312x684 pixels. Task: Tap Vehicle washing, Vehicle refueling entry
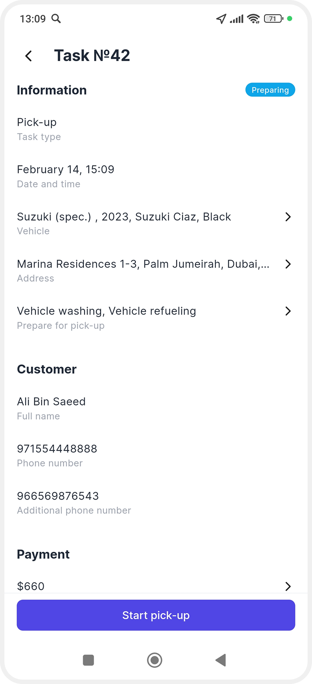[106, 311]
